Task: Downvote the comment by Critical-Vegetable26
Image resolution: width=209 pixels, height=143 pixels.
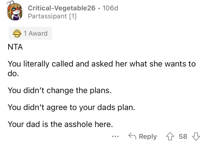Action: click(x=196, y=136)
